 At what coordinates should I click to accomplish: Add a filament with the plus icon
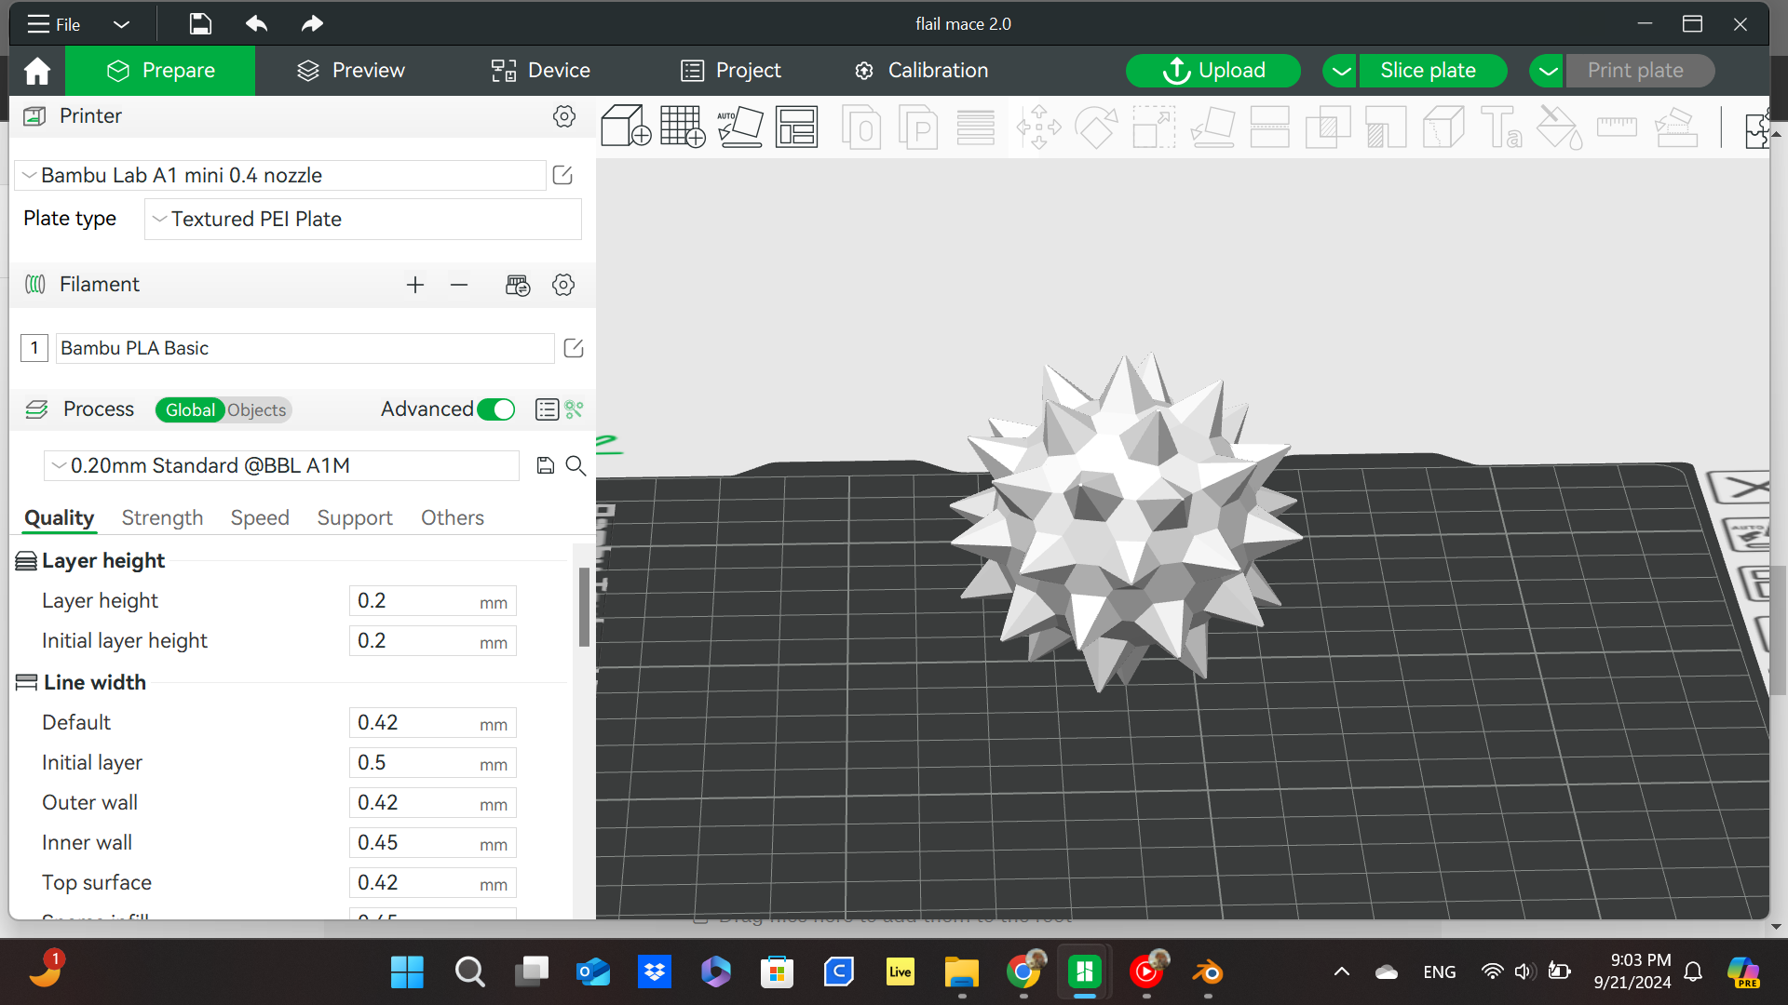(x=415, y=285)
